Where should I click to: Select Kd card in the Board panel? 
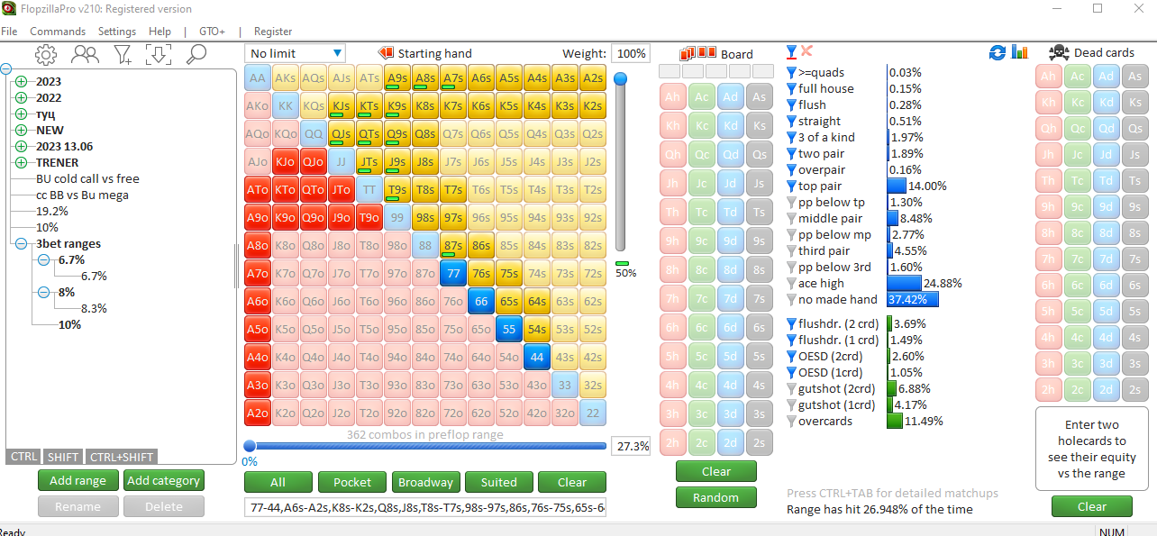coord(730,126)
